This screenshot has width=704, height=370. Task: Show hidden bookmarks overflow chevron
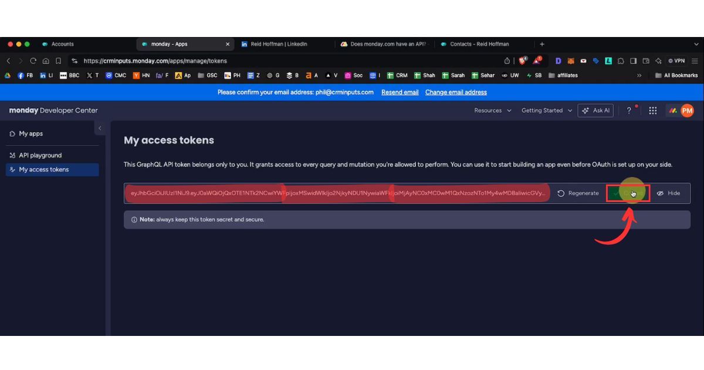[x=639, y=75]
